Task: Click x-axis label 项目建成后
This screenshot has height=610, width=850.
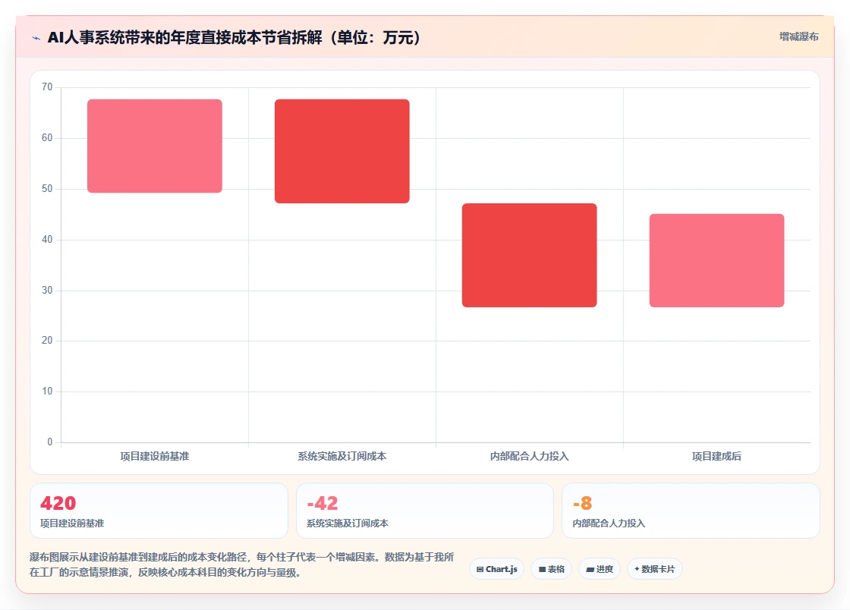Action: [x=716, y=456]
